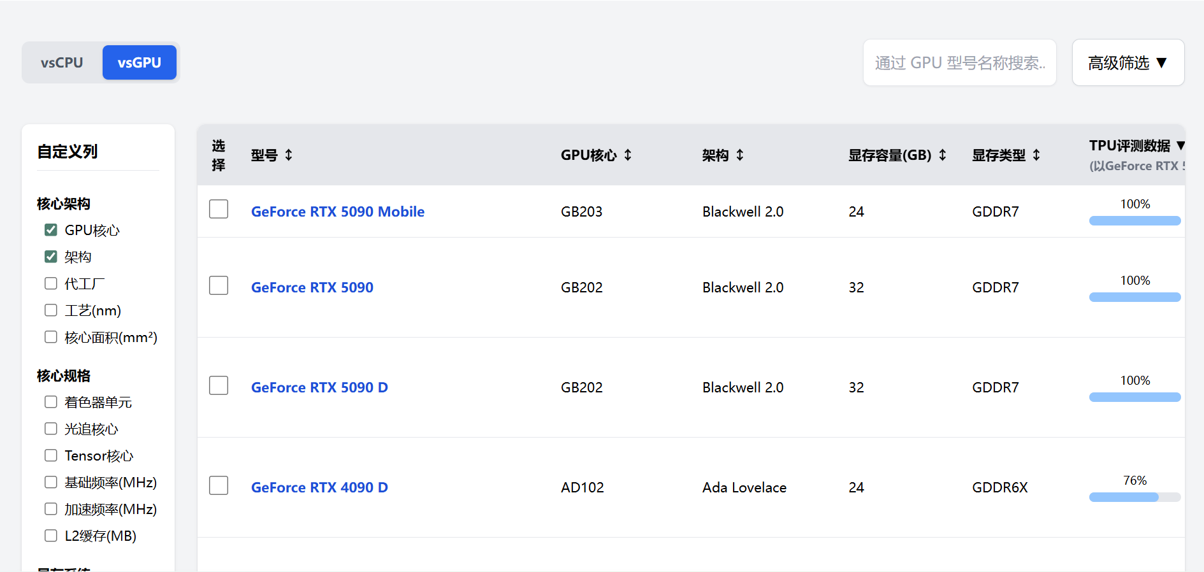Click sort icon for 显存容量(GB) column

(x=943, y=155)
